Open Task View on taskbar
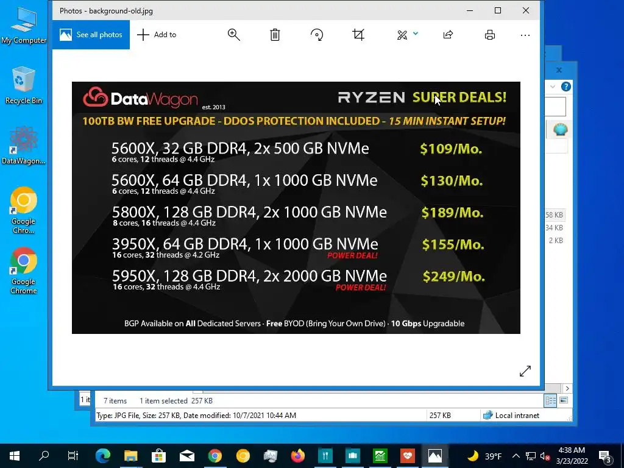This screenshot has width=624, height=468. [73, 456]
